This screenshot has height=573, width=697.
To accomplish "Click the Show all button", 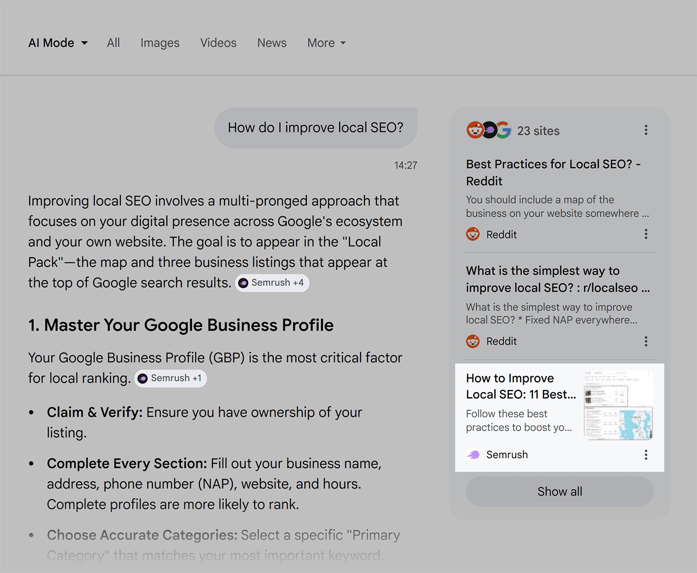I will pos(559,491).
